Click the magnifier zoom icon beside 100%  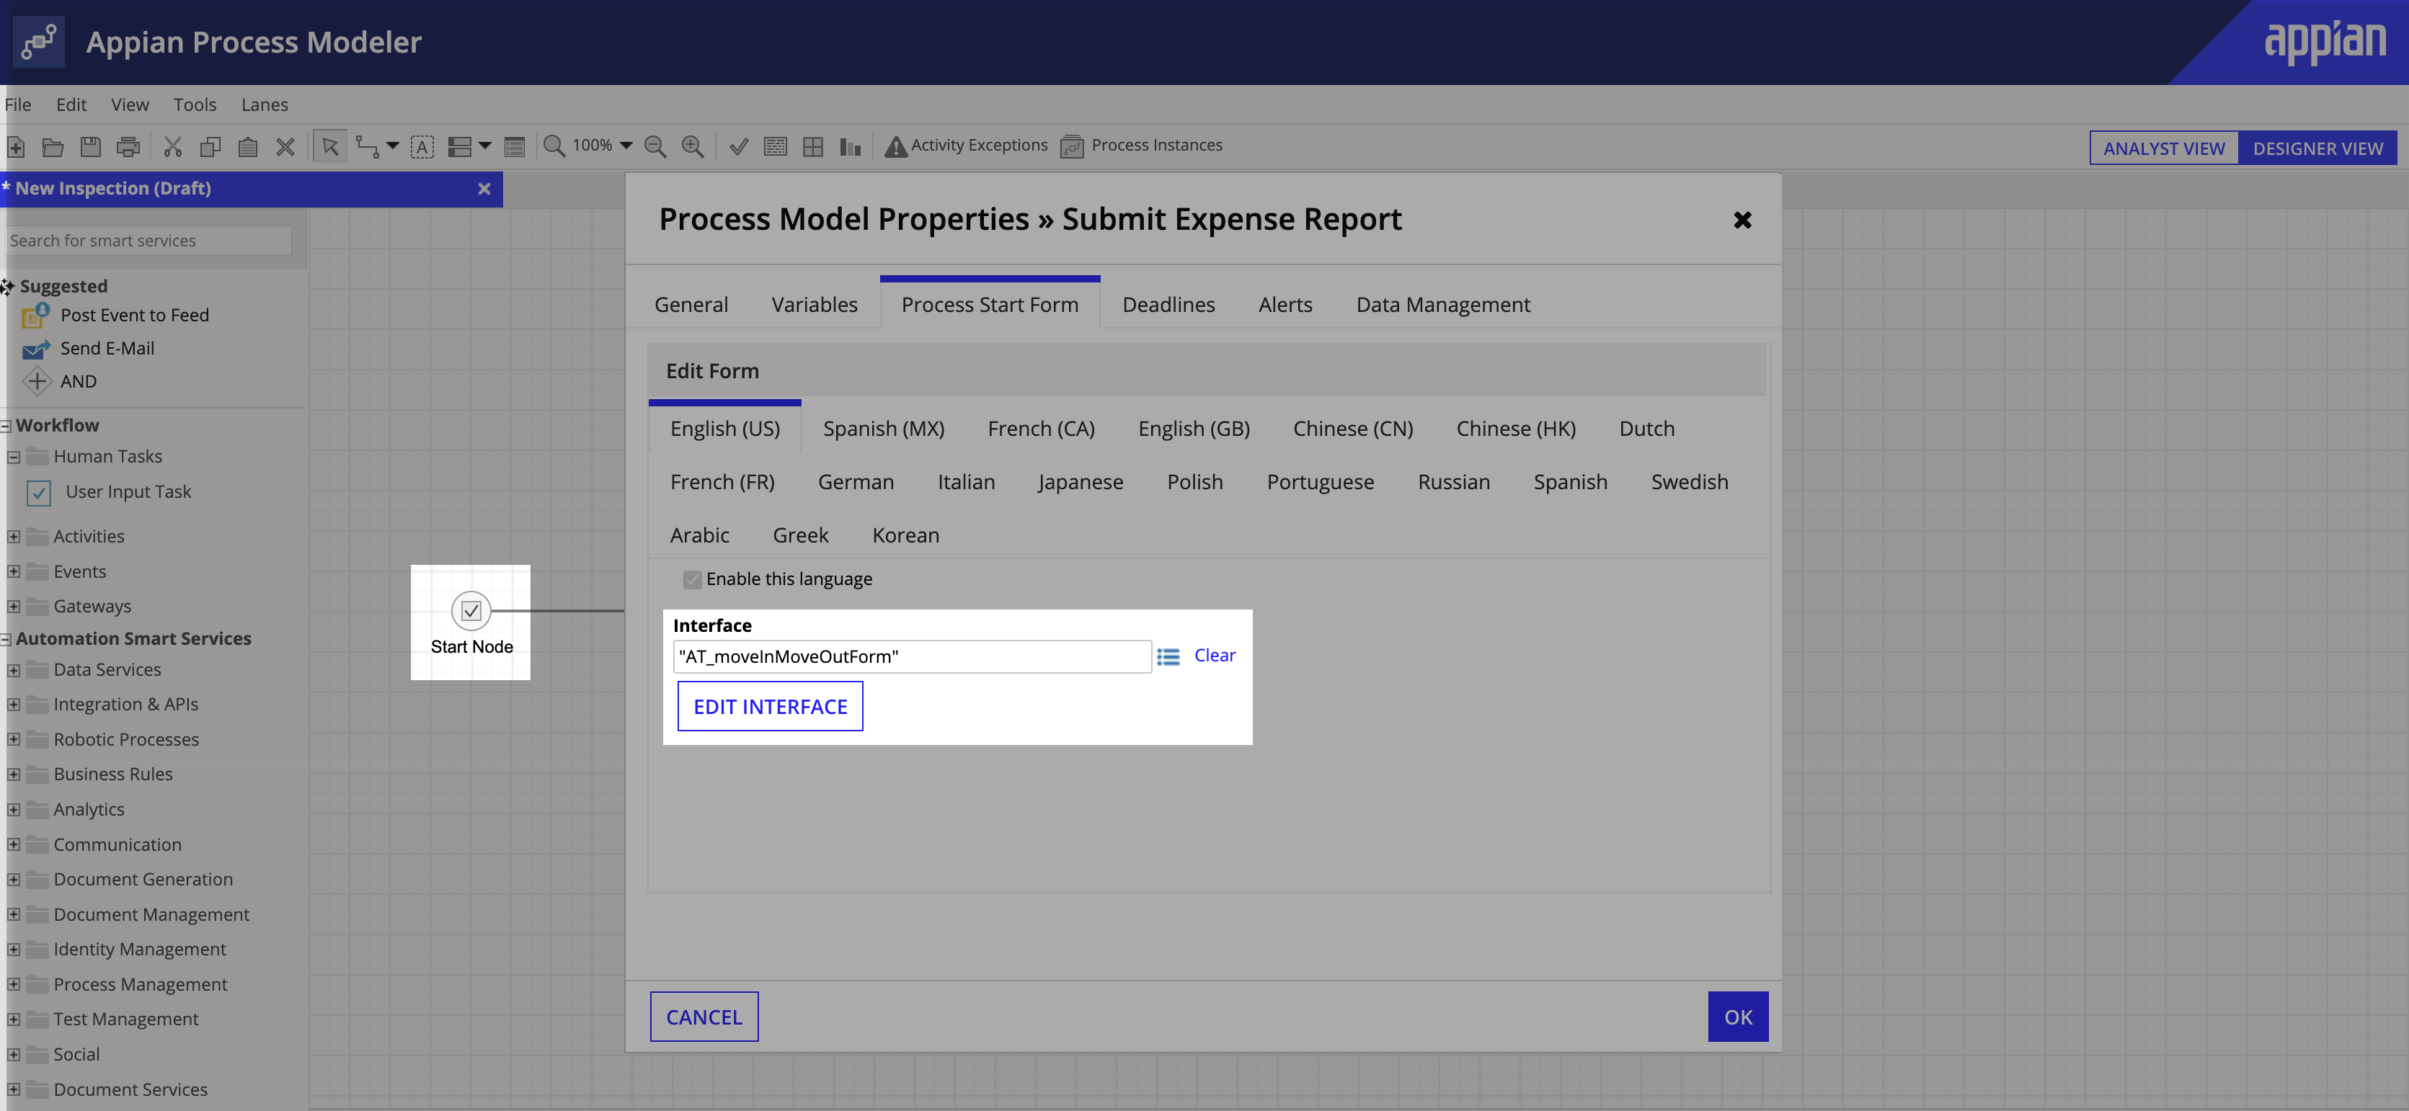coord(554,146)
